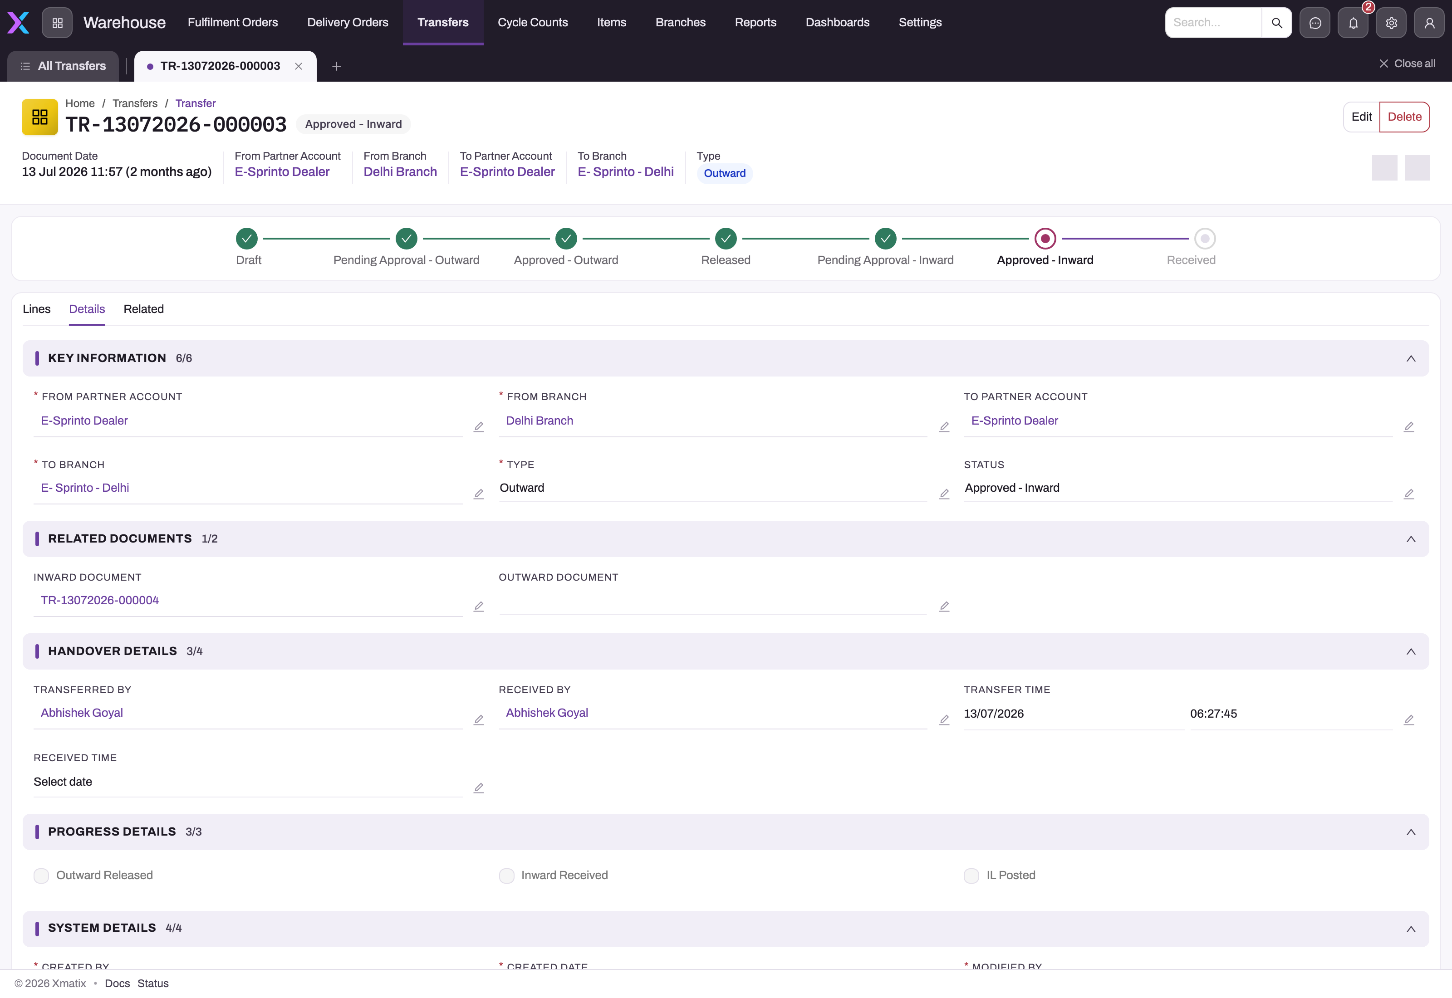This screenshot has width=1452, height=998.
Task: Open Abhishek Goyal under Received By
Action: [x=546, y=713]
